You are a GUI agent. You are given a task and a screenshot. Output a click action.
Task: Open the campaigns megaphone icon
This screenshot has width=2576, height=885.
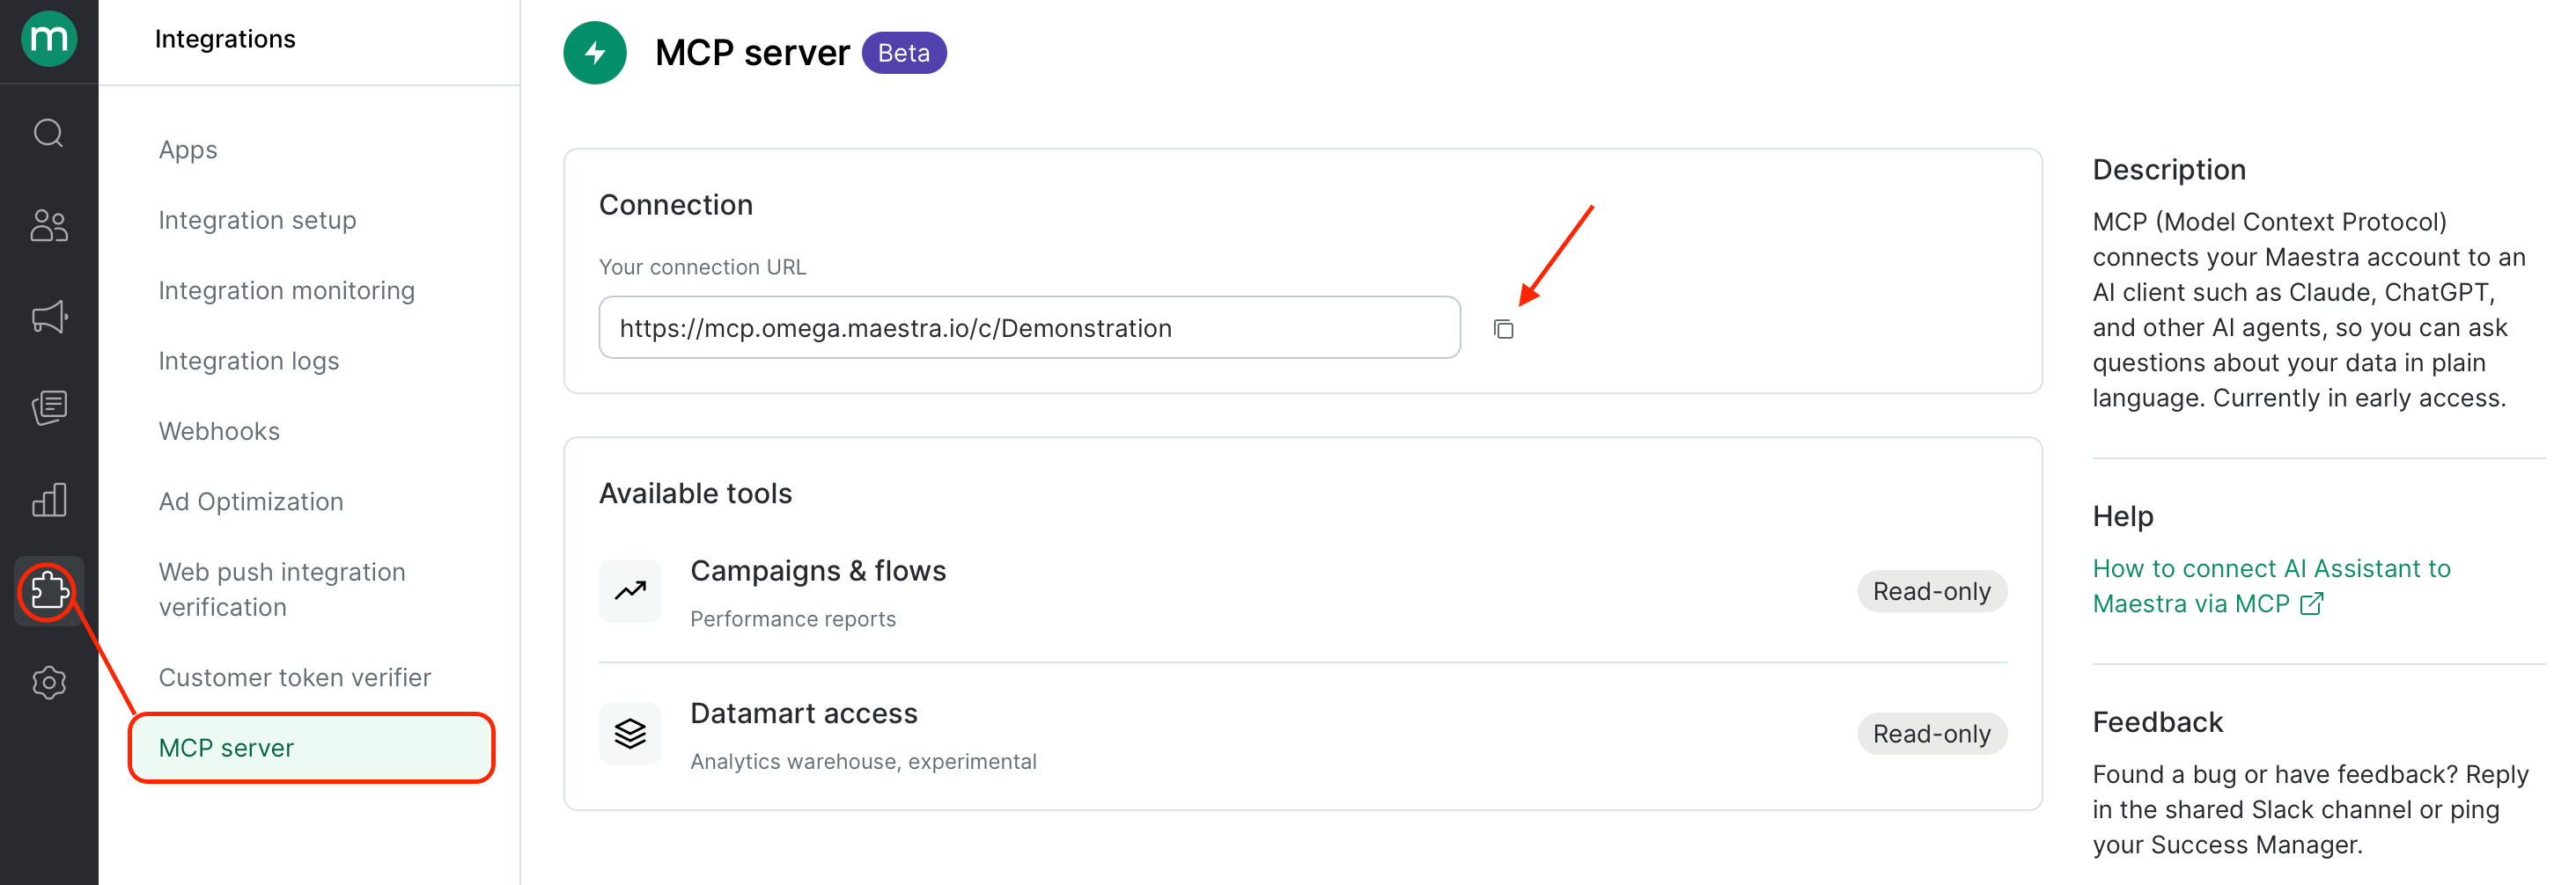coord(49,318)
